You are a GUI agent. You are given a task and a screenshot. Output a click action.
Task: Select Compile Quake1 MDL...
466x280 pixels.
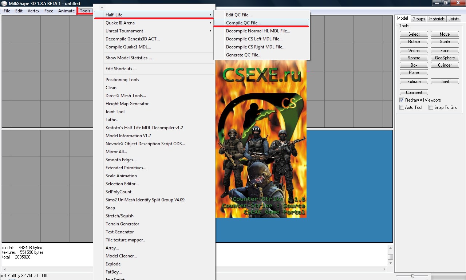coord(154,47)
